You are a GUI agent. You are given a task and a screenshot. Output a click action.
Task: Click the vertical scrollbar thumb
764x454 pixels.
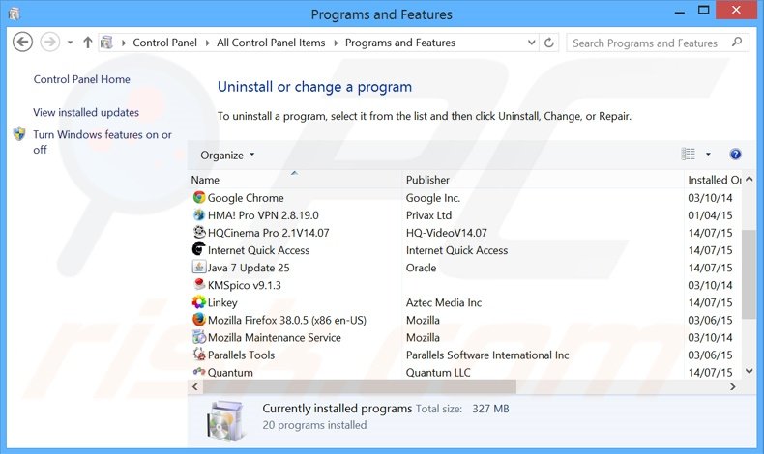click(x=749, y=273)
